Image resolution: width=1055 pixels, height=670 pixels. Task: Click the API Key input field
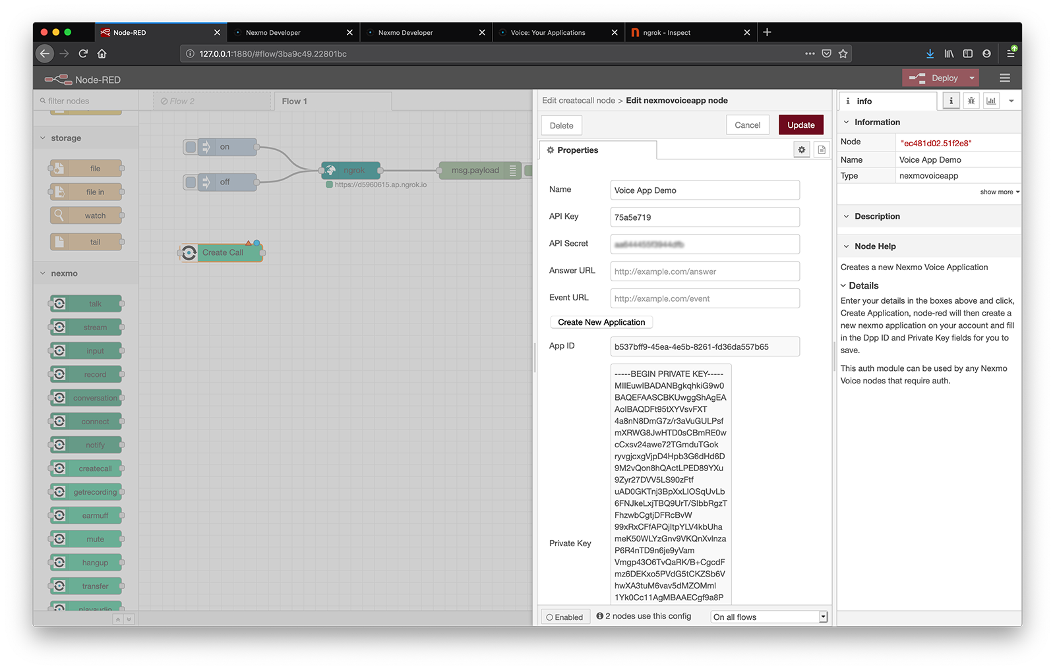pyautogui.click(x=705, y=217)
